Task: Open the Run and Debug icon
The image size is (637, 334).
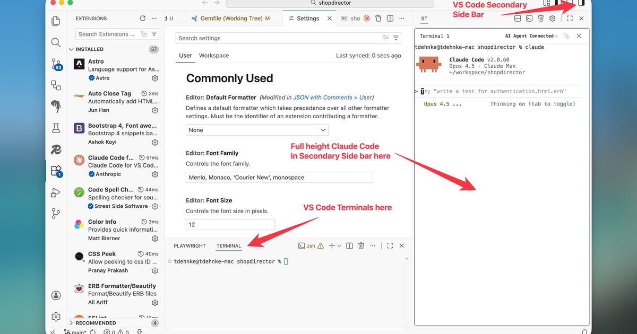Action: click(56, 192)
